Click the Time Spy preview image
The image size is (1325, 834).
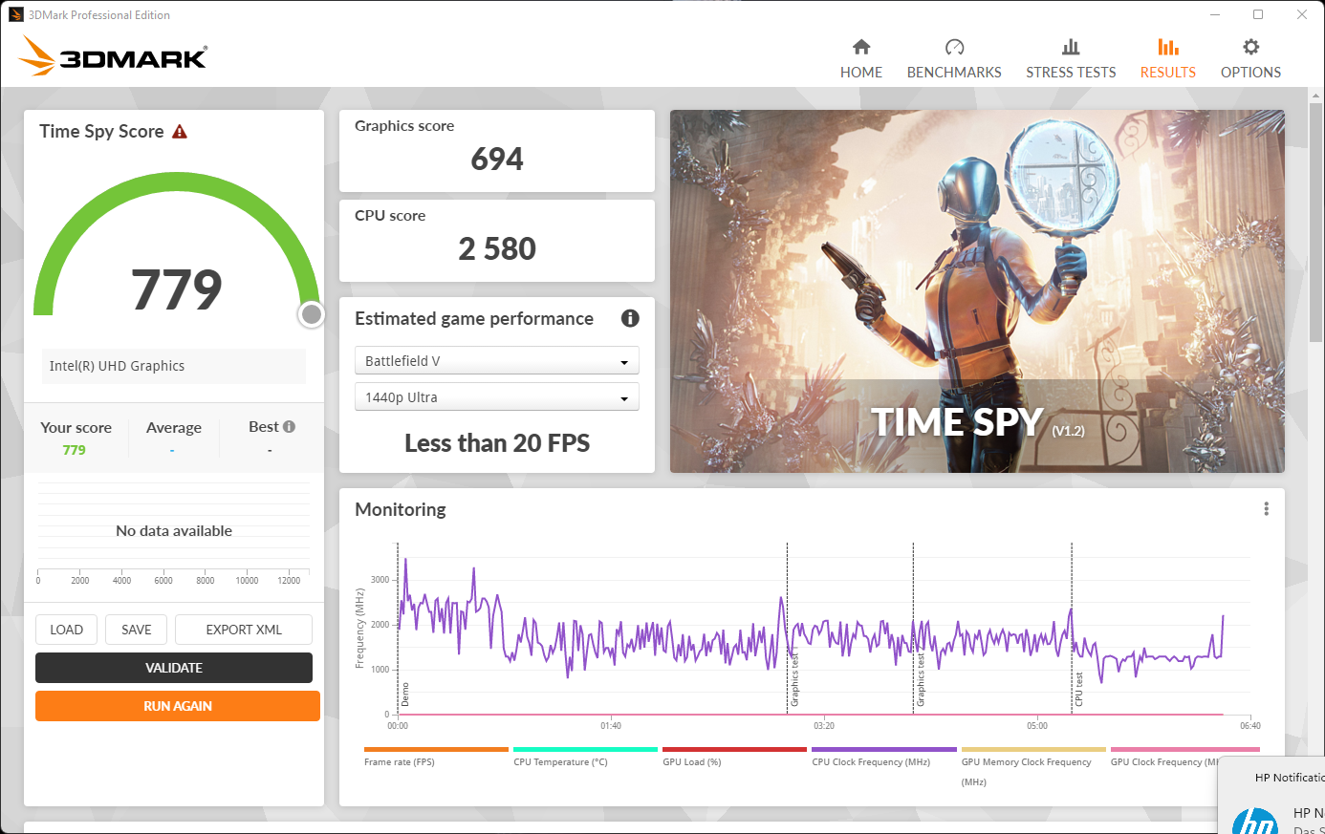pyautogui.click(x=977, y=291)
